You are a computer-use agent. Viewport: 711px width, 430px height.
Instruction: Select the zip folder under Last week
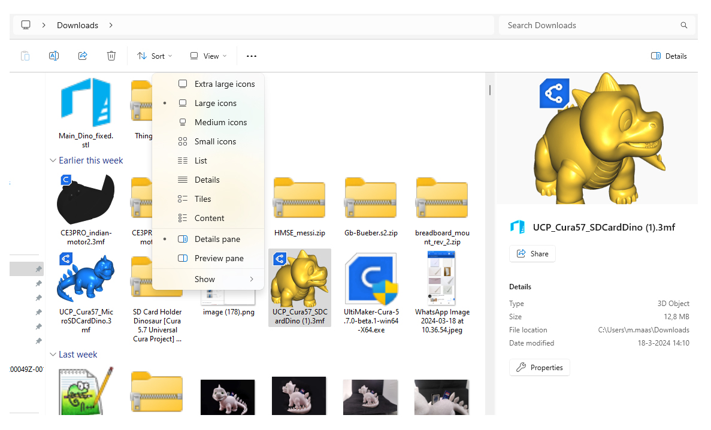point(157,392)
